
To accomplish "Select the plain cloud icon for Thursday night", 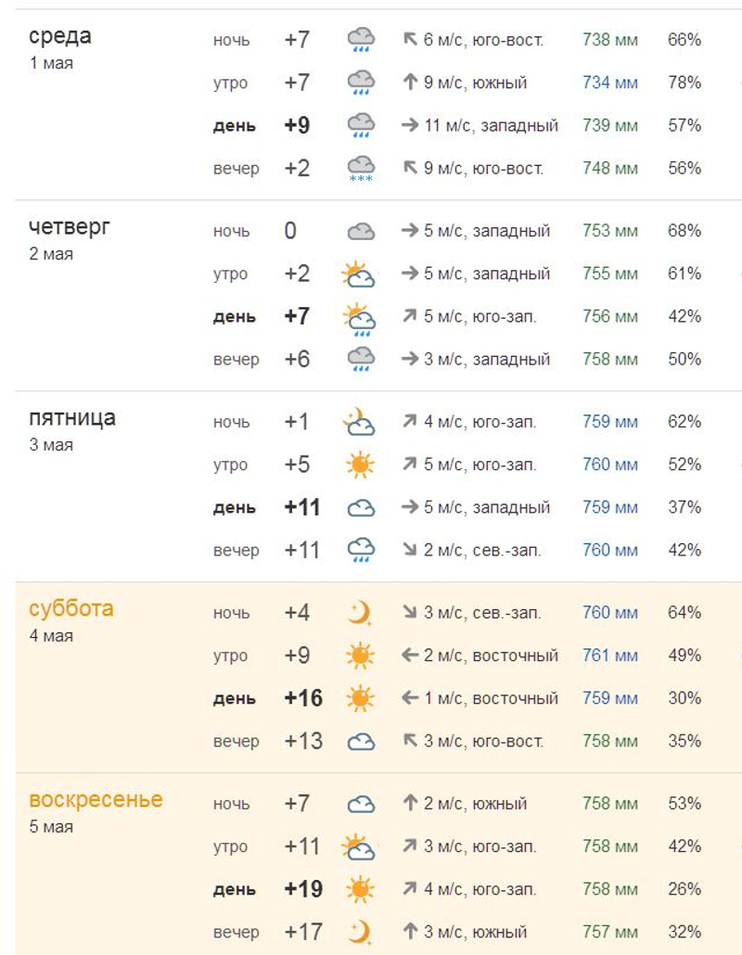I will tap(360, 231).
